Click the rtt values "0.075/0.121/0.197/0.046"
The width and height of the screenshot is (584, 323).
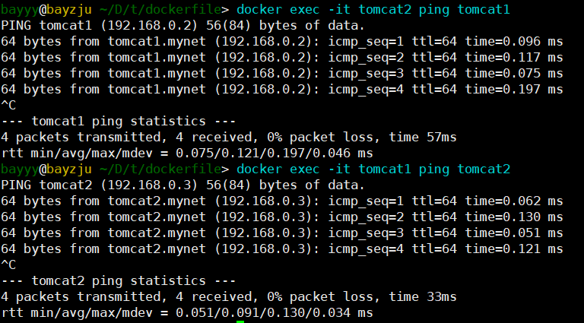pos(262,153)
